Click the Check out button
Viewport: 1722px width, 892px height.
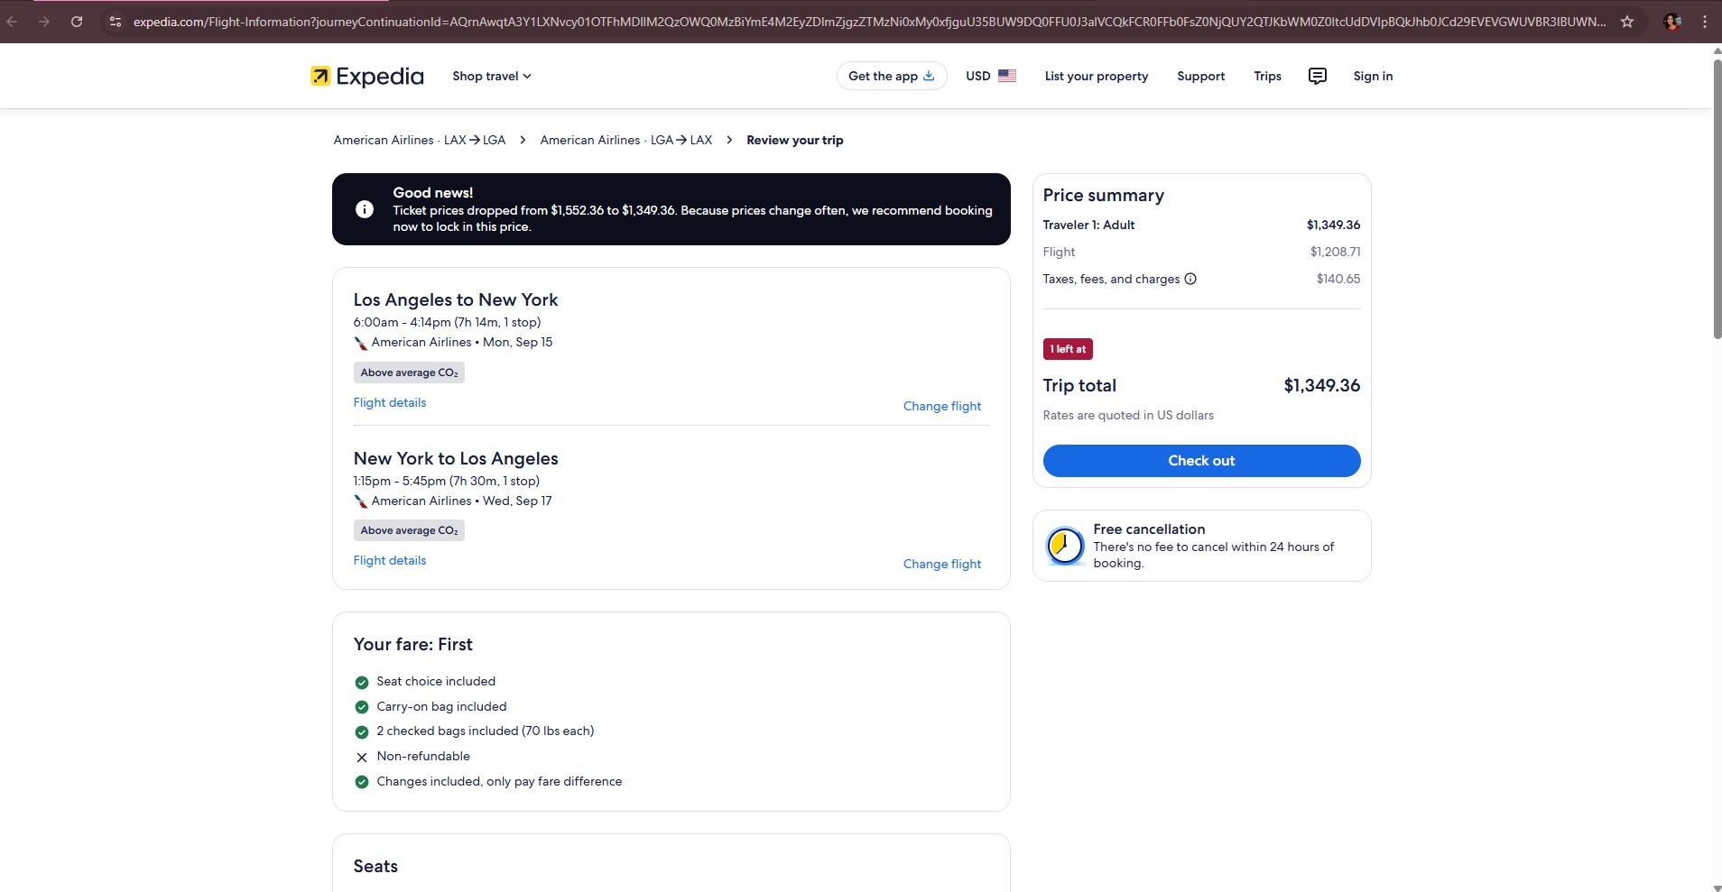(1201, 461)
